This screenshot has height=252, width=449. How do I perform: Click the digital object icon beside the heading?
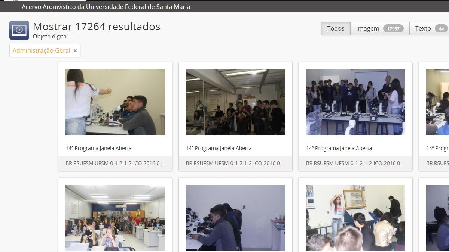19,30
